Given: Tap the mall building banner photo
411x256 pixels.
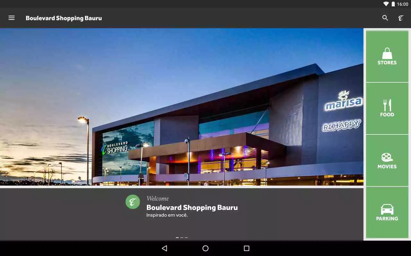Looking at the screenshot, I should pos(182,107).
